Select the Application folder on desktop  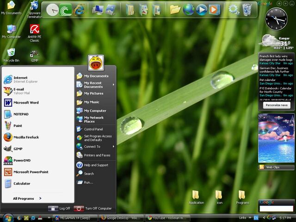[x=196, y=197]
